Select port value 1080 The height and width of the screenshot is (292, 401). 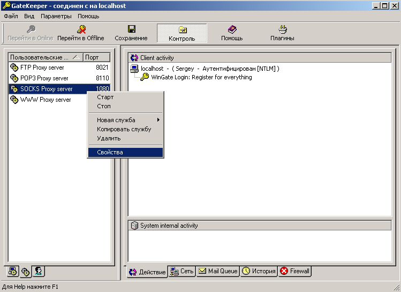[x=102, y=89]
